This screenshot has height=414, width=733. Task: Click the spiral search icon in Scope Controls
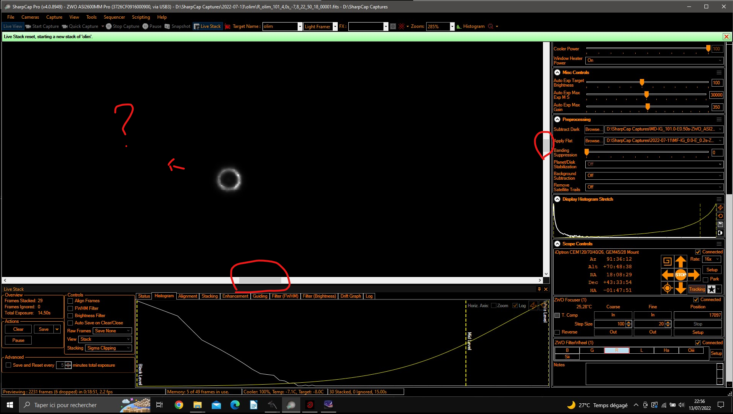667,261
